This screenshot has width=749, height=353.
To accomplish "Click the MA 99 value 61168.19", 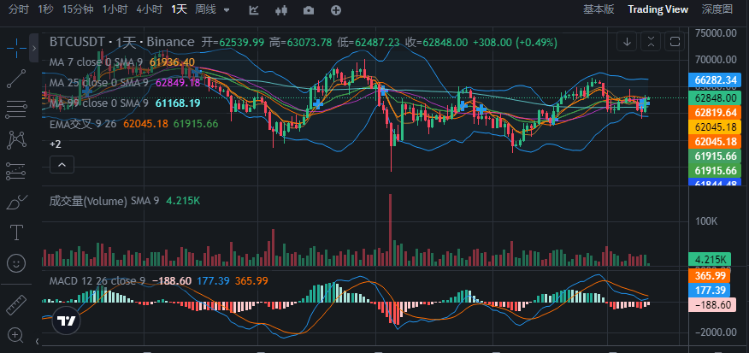I will [x=178, y=103].
